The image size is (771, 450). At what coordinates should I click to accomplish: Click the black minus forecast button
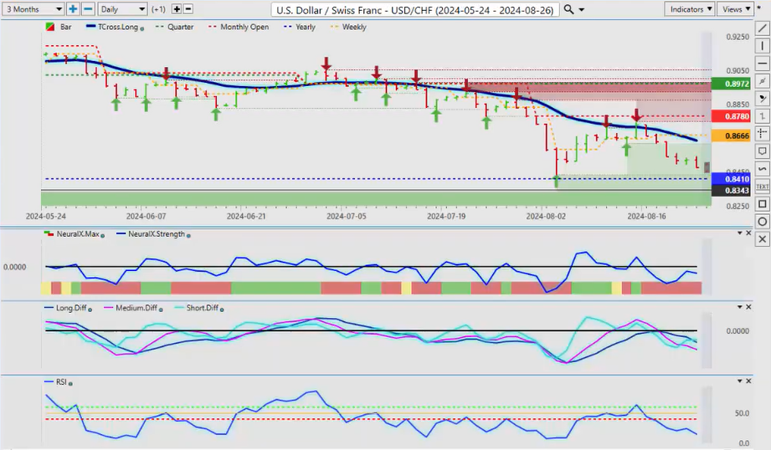click(x=188, y=9)
